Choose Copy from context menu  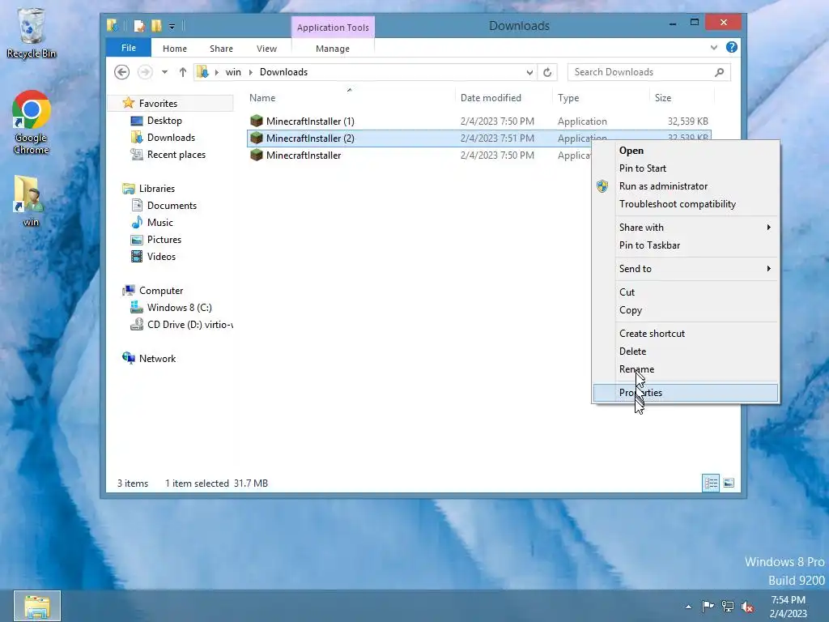click(x=686, y=310)
